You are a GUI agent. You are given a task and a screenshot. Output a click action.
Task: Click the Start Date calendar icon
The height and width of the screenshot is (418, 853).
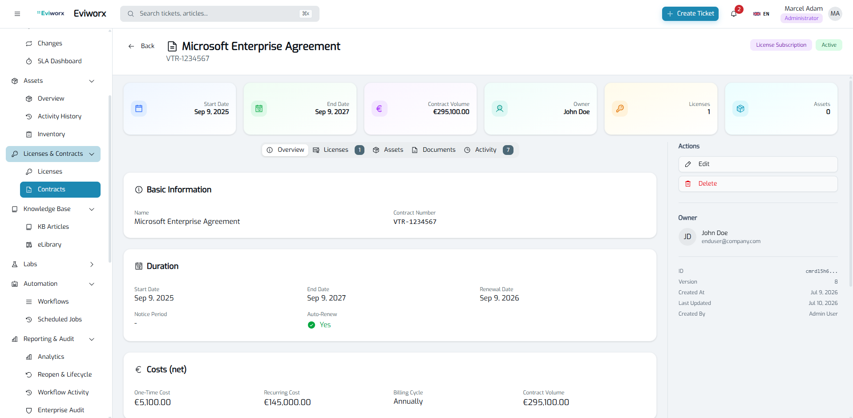tap(139, 109)
